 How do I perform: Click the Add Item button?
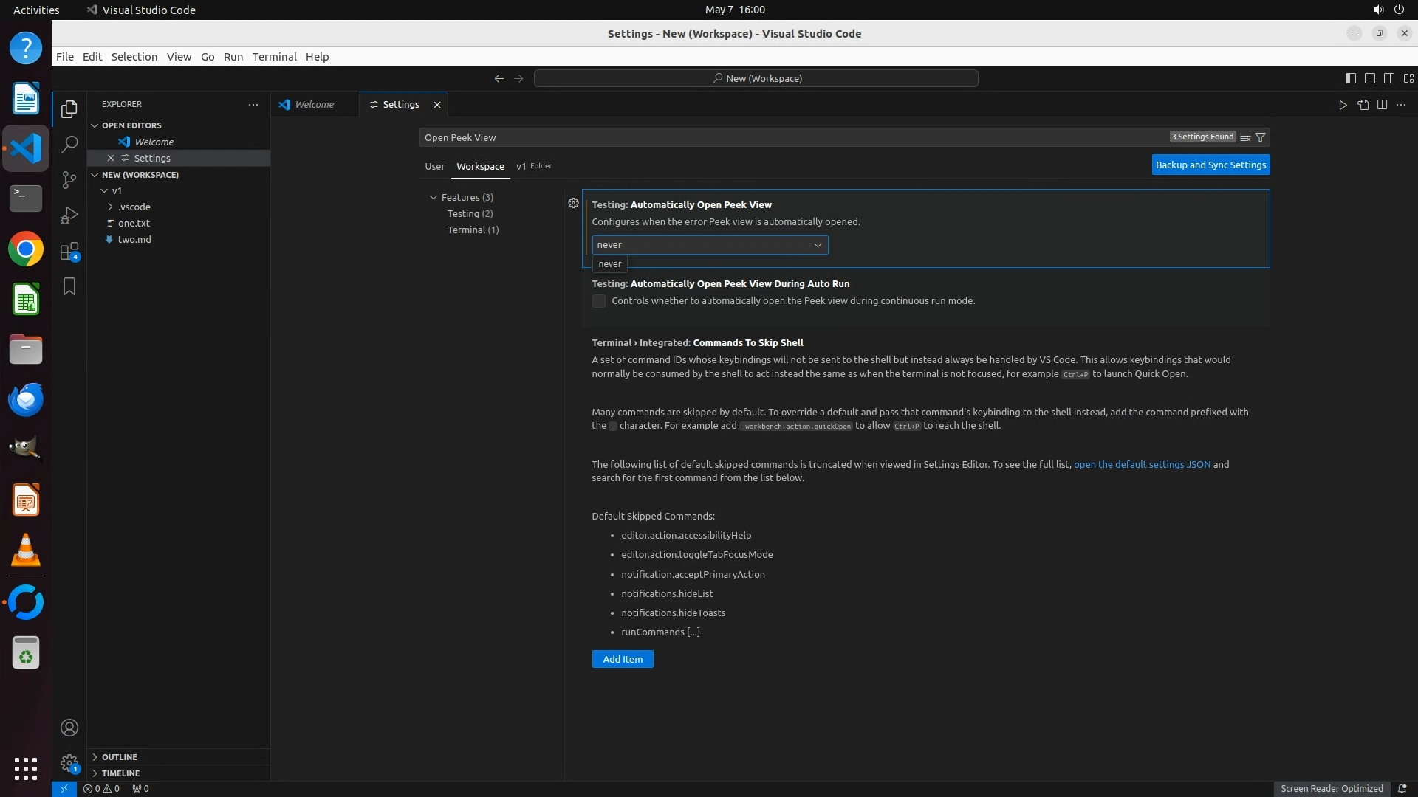coord(622,659)
